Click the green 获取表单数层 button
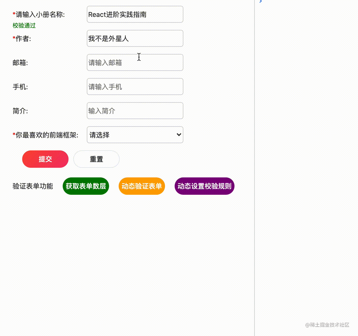This screenshot has height=336, width=358. click(86, 186)
